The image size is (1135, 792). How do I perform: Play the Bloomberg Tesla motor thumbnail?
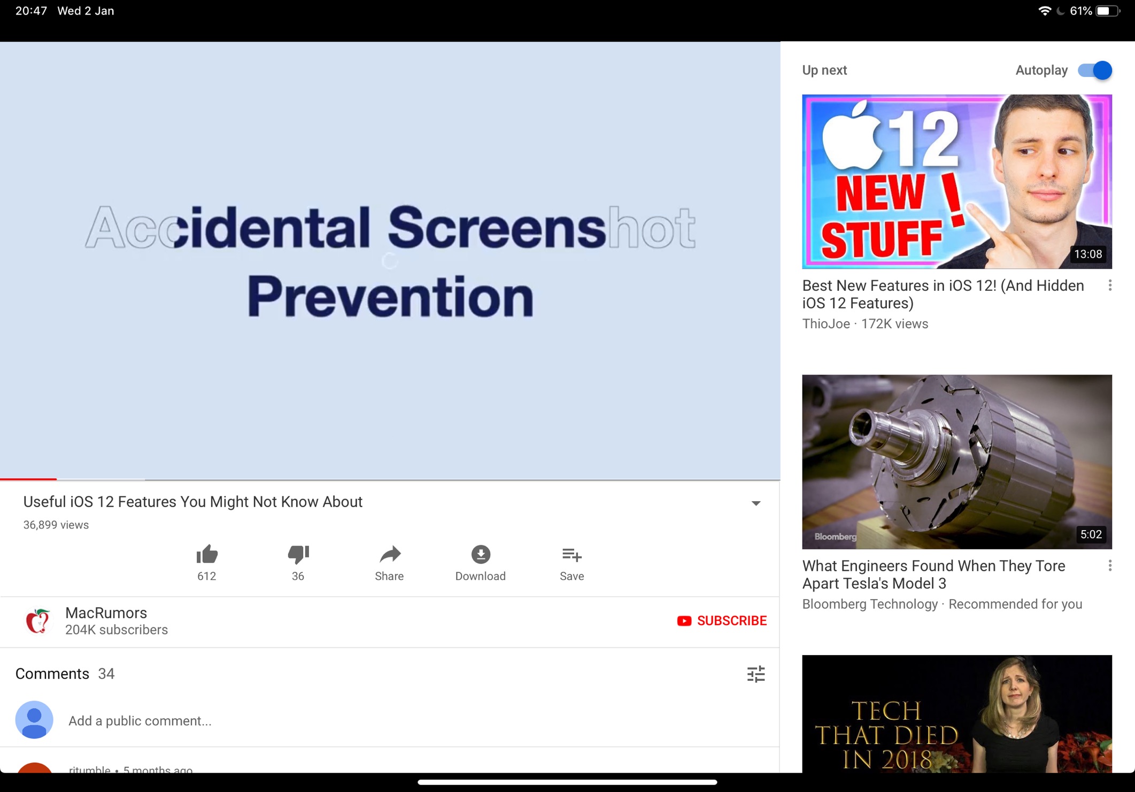[x=957, y=462]
